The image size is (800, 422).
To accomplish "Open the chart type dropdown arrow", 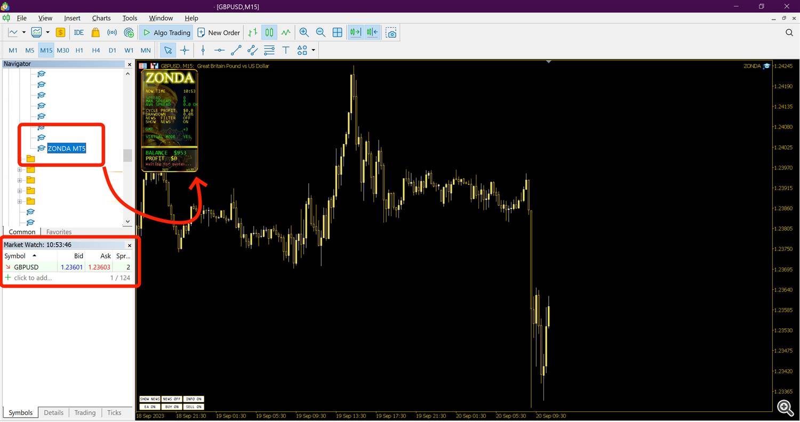I will (x=24, y=33).
